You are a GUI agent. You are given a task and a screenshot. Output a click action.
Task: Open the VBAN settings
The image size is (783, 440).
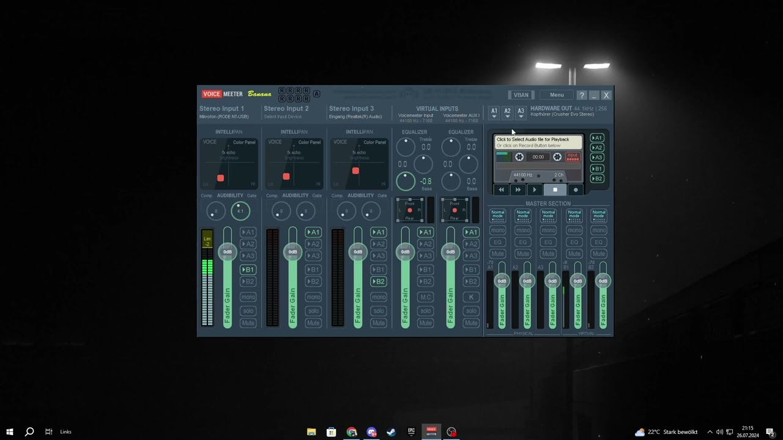[x=521, y=95]
